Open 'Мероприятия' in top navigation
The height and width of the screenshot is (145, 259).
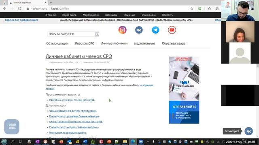coord(91,15)
